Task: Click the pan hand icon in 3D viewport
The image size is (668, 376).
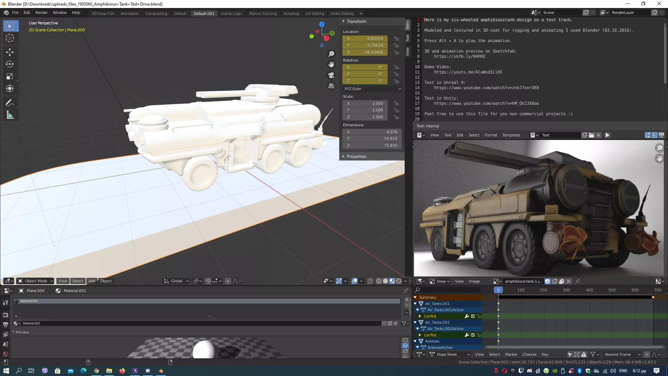Action: [x=331, y=64]
